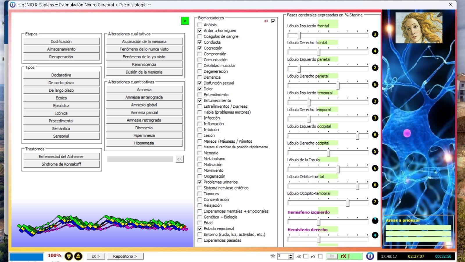Image resolution: width=465 pixels, height=262 pixels.
Task: Click the Recuperación button
Action: 61,57
